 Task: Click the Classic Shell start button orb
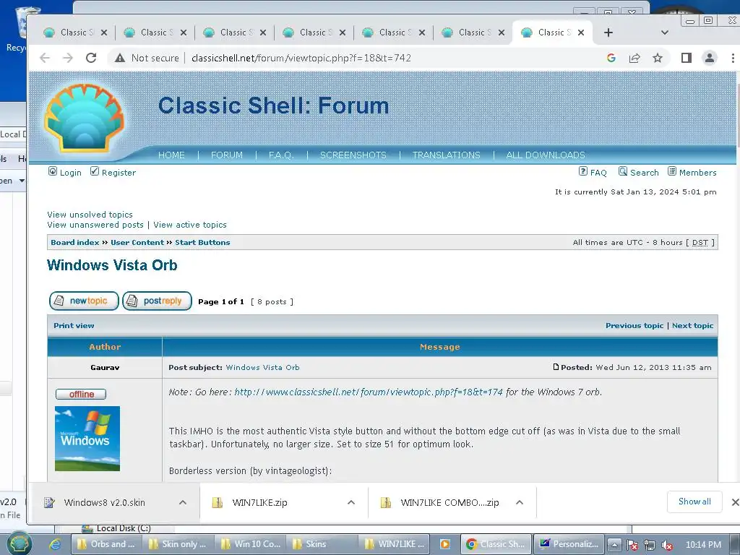(x=20, y=544)
